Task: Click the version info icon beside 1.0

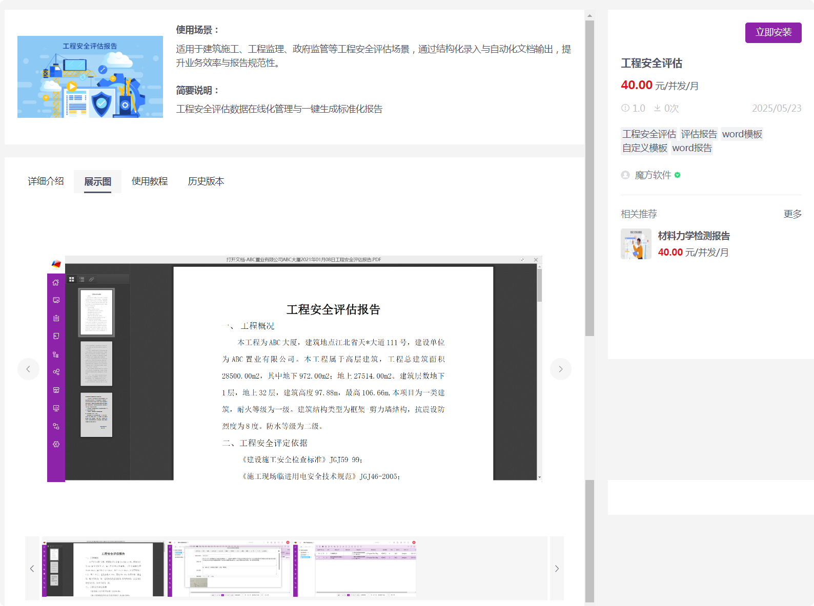Action: click(625, 108)
